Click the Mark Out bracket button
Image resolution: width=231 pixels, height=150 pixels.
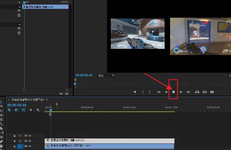pos(149,92)
